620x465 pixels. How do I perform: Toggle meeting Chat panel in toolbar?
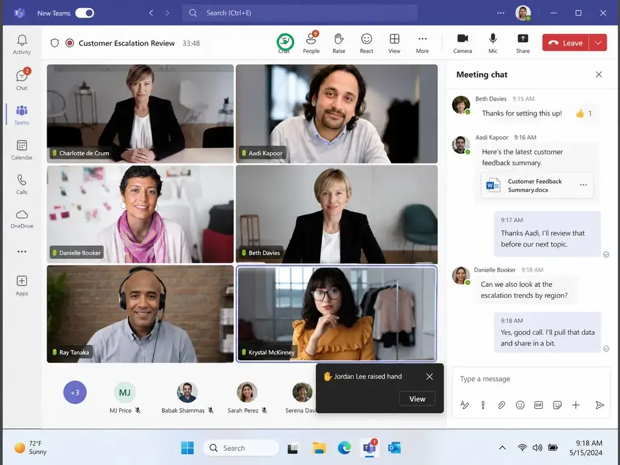click(x=285, y=43)
